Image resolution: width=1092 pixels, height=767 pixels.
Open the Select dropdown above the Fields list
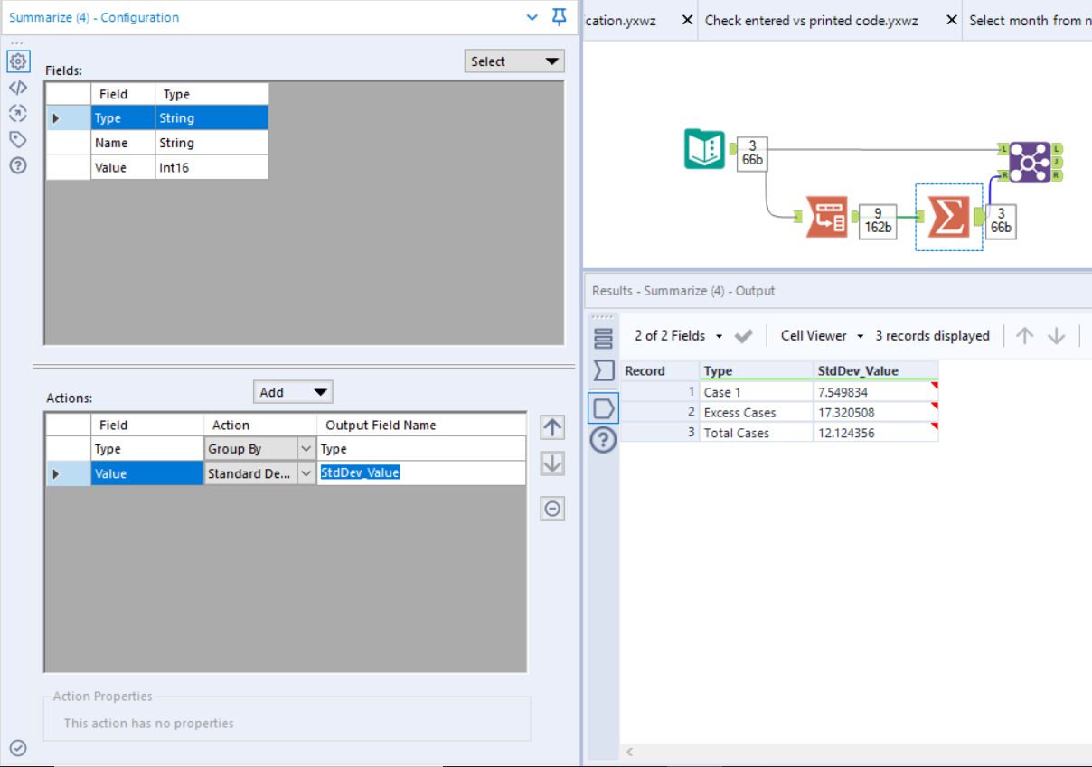514,61
